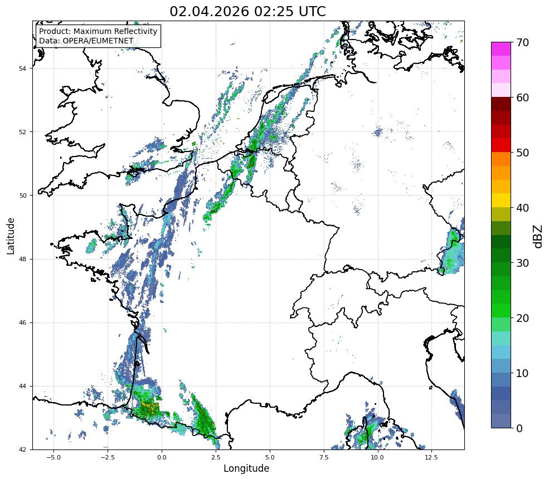Click the latitude tick label 46
This screenshot has height=479, width=549.
[x=22, y=322]
